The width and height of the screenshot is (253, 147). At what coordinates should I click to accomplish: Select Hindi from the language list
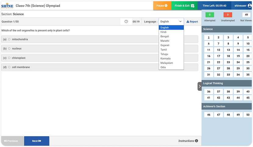point(163,32)
